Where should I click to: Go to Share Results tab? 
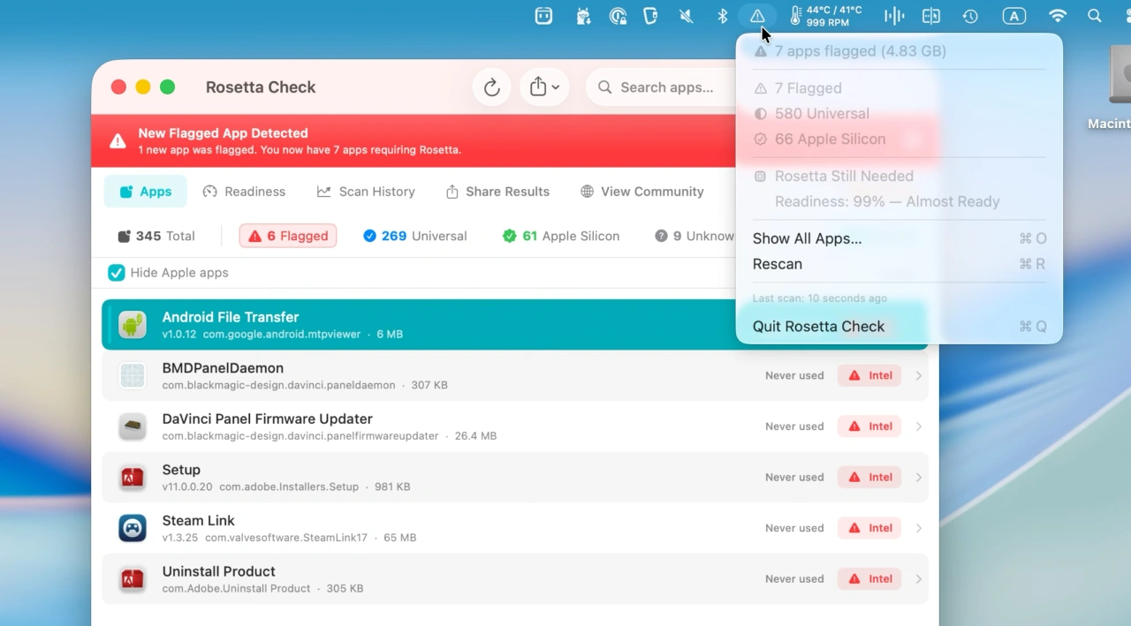(497, 192)
